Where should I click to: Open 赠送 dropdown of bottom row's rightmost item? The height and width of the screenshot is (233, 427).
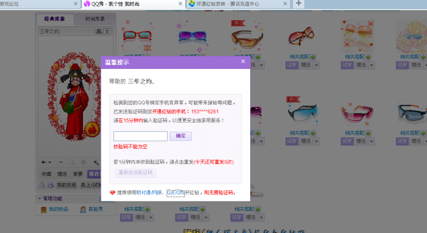(x=261, y=218)
